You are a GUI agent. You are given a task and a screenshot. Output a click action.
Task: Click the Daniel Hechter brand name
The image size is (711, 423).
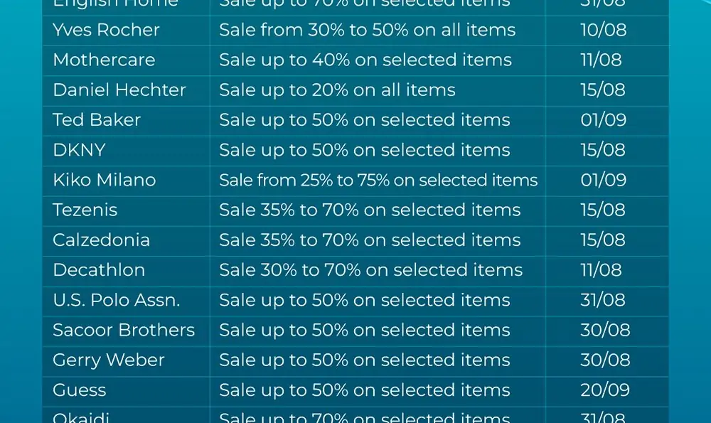[x=119, y=90]
